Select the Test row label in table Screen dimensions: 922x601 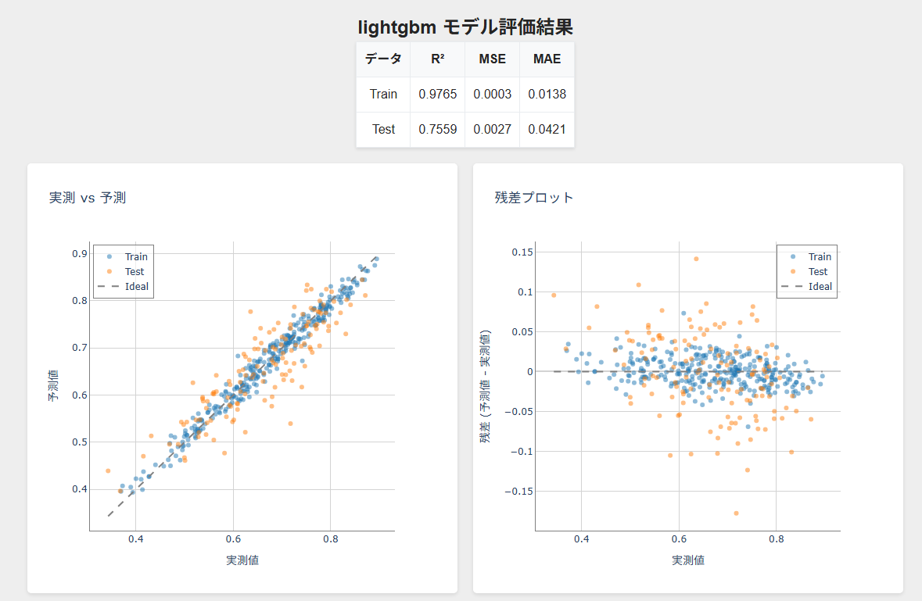(383, 129)
